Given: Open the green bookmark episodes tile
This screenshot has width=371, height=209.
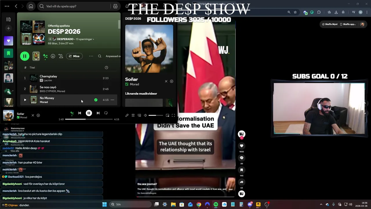Looking at the screenshot, I should pyautogui.click(x=8, y=53).
